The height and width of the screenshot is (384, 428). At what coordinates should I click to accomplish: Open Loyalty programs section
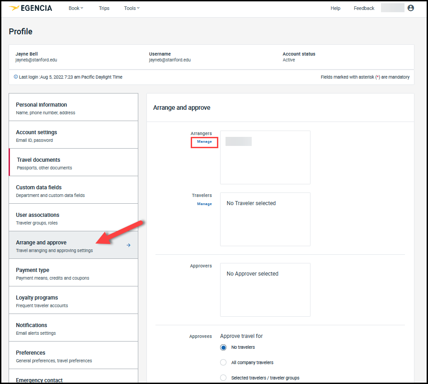pyautogui.click(x=73, y=300)
